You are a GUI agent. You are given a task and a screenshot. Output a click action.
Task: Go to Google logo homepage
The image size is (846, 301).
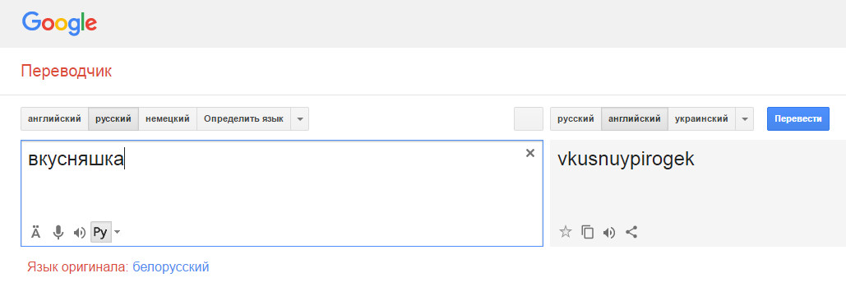click(59, 23)
